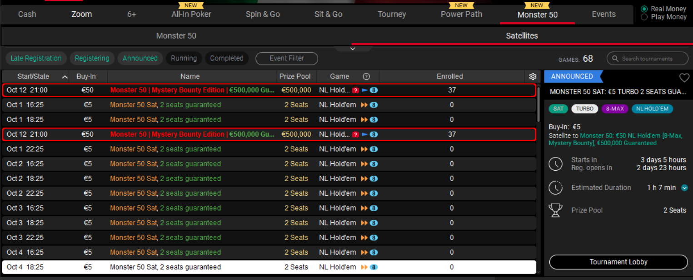Expand the Estimated Duration details chevron
Image resolution: width=693 pixels, height=280 pixels.
(x=684, y=188)
